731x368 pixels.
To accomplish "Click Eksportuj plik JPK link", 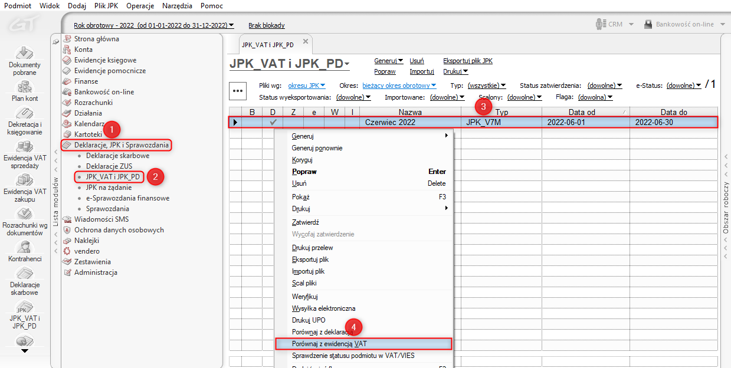I will click(x=467, y=61).
